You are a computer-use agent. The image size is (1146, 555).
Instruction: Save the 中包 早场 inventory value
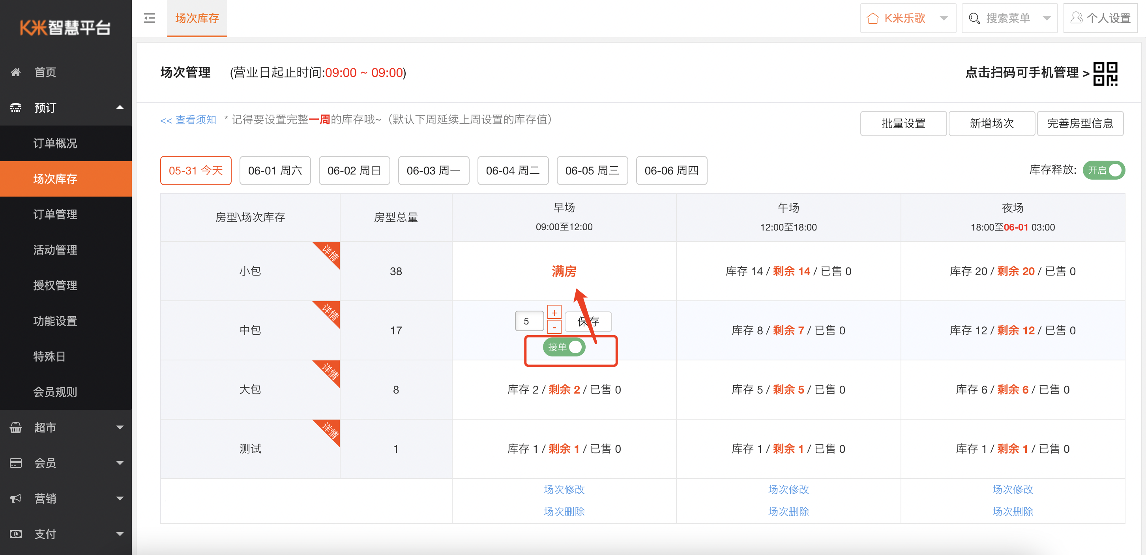[588, 321]
